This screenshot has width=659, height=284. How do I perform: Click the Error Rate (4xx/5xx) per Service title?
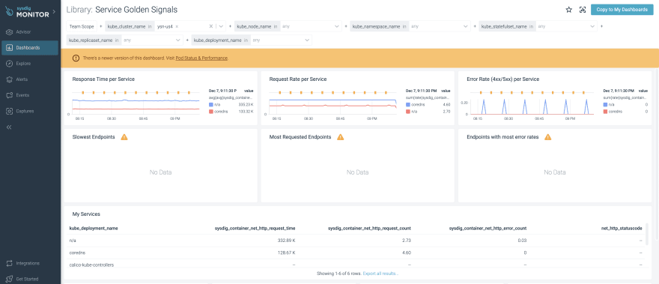point(503,79)
